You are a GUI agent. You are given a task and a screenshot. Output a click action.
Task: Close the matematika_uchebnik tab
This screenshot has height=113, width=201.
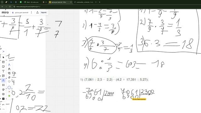96,2
